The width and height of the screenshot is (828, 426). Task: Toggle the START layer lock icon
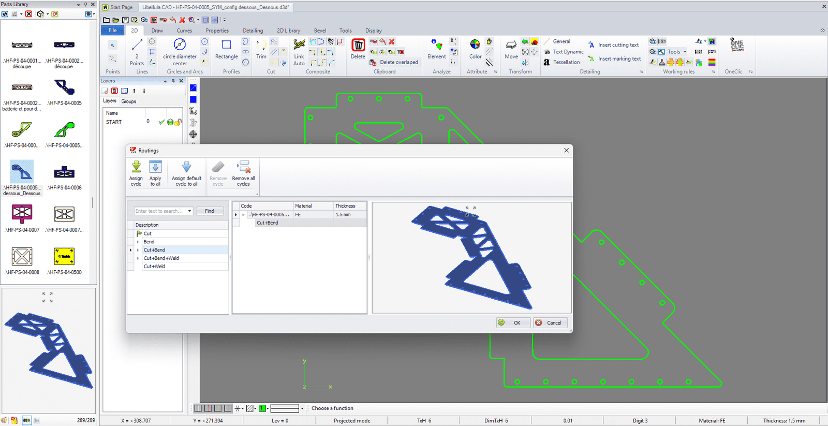pyautogui.click(x=178, y=122)
